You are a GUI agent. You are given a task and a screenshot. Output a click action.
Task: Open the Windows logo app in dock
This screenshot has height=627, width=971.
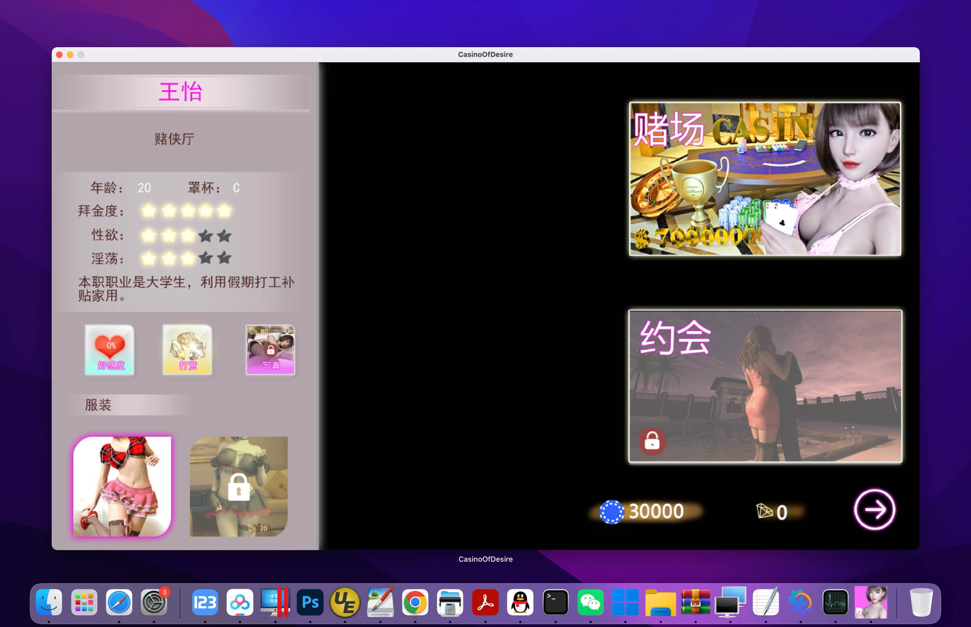[x=625, y=602]
